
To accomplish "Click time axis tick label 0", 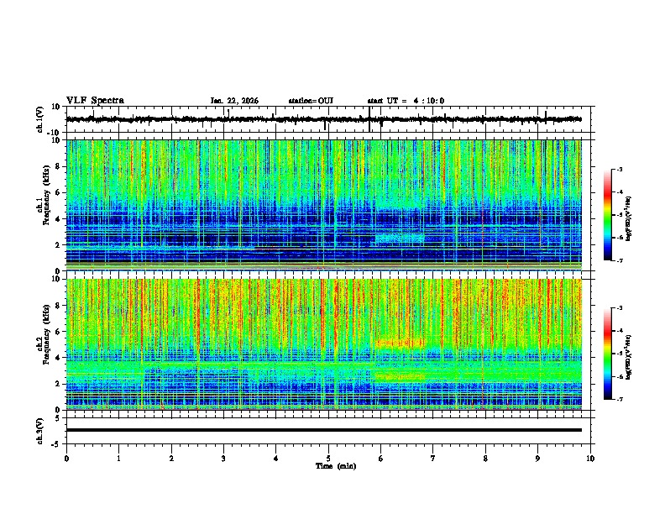I will (x=66, y=459).
